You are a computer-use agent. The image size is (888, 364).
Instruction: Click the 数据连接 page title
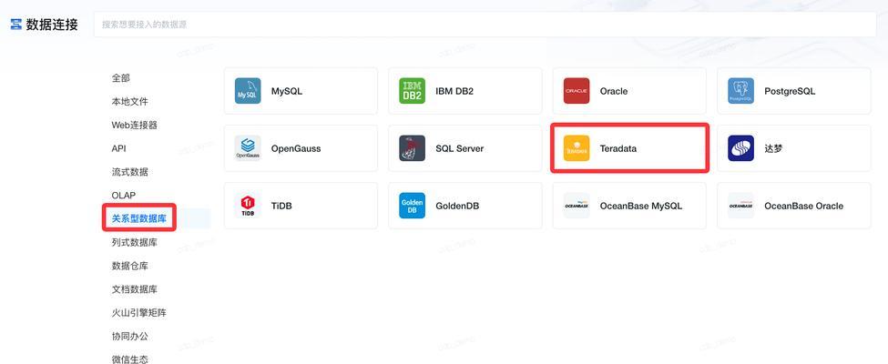click(52, 25)
